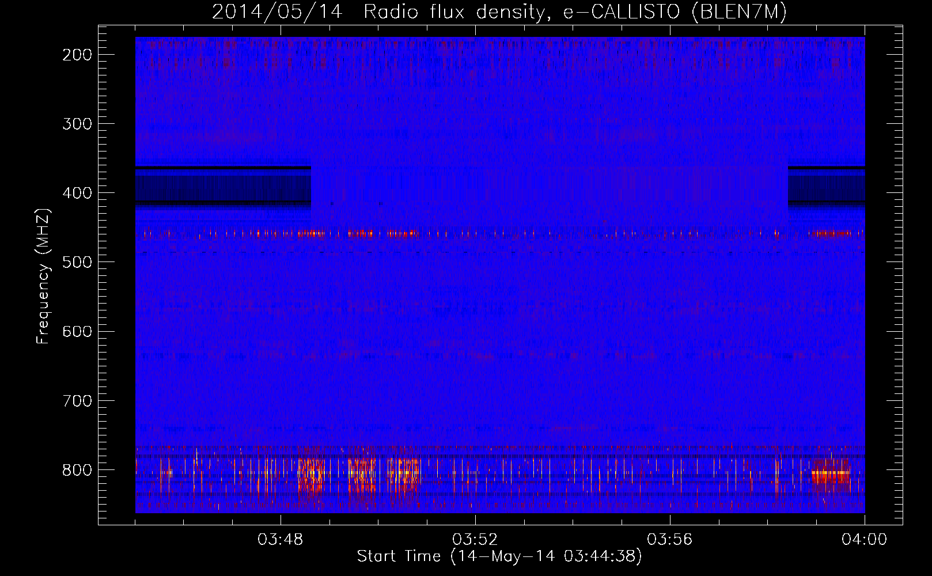The width and height of the screenshot is (932, 576).
Task: Click the 200 frequency tick label
Action: pos(77,55)
